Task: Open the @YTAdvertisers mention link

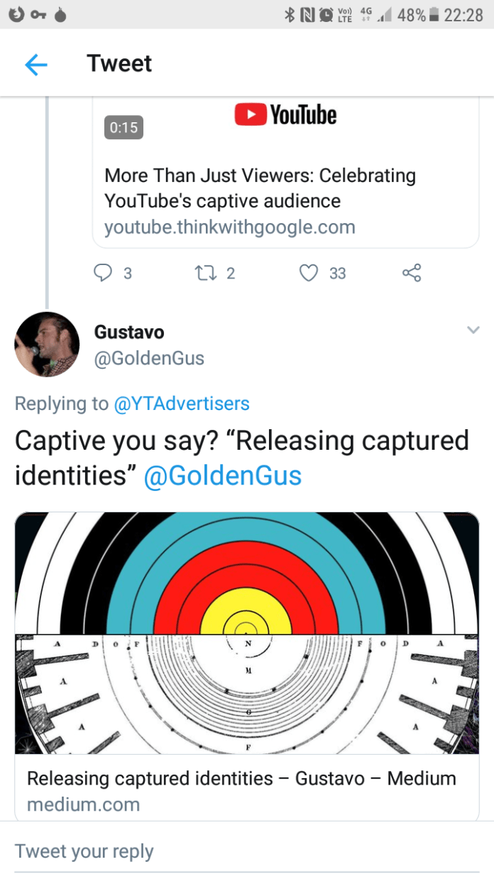Action: 182,404
